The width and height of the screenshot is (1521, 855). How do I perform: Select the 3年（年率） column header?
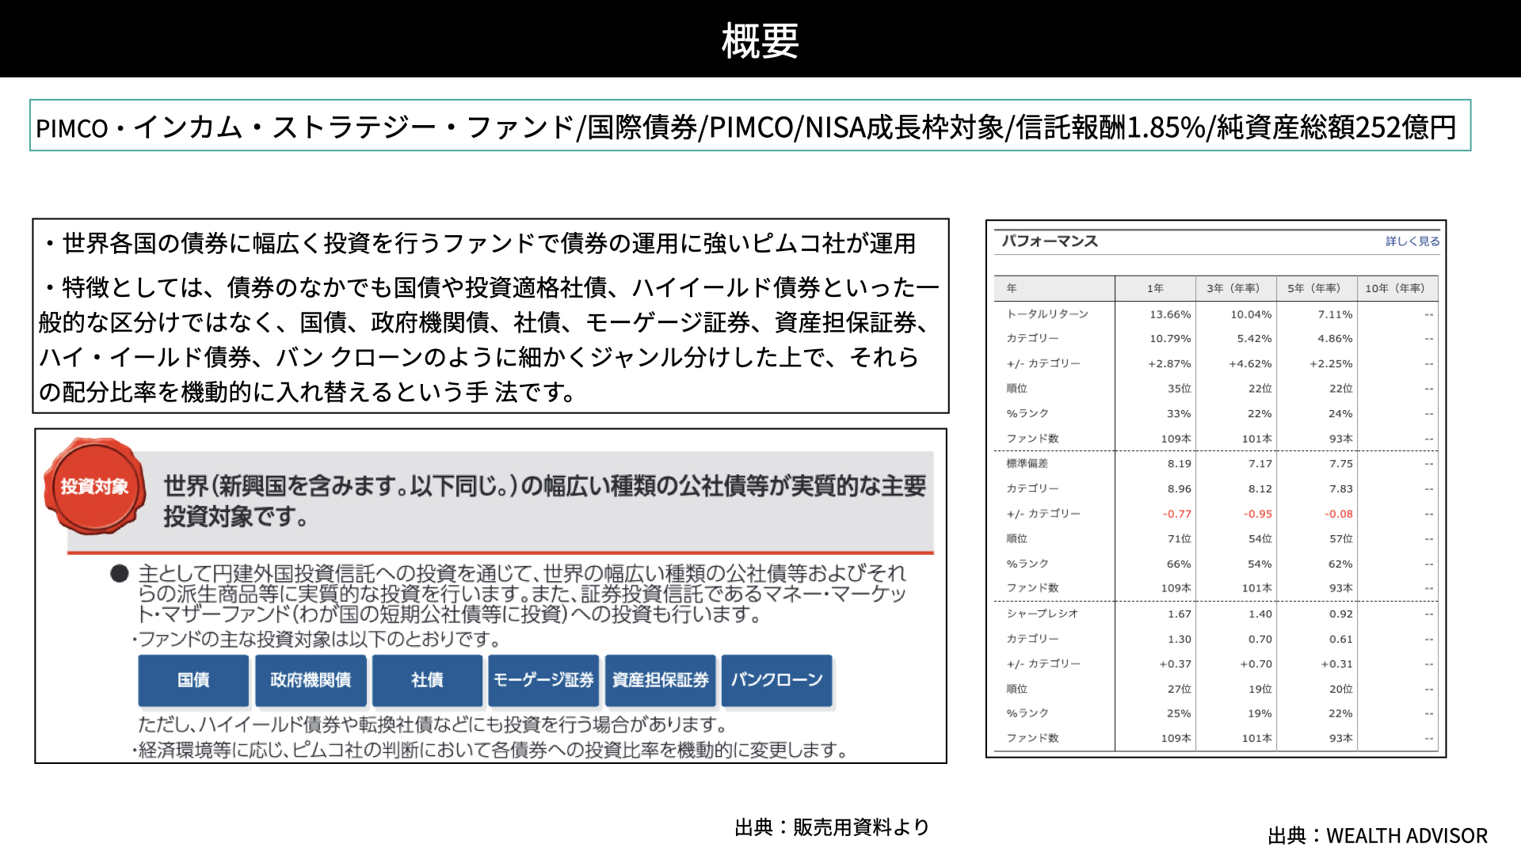pos(1234,288)
